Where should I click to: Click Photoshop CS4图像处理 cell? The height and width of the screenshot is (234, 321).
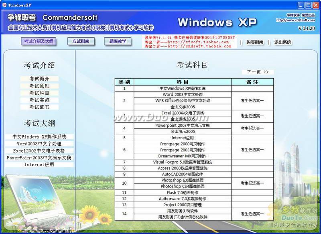[183, 187]
